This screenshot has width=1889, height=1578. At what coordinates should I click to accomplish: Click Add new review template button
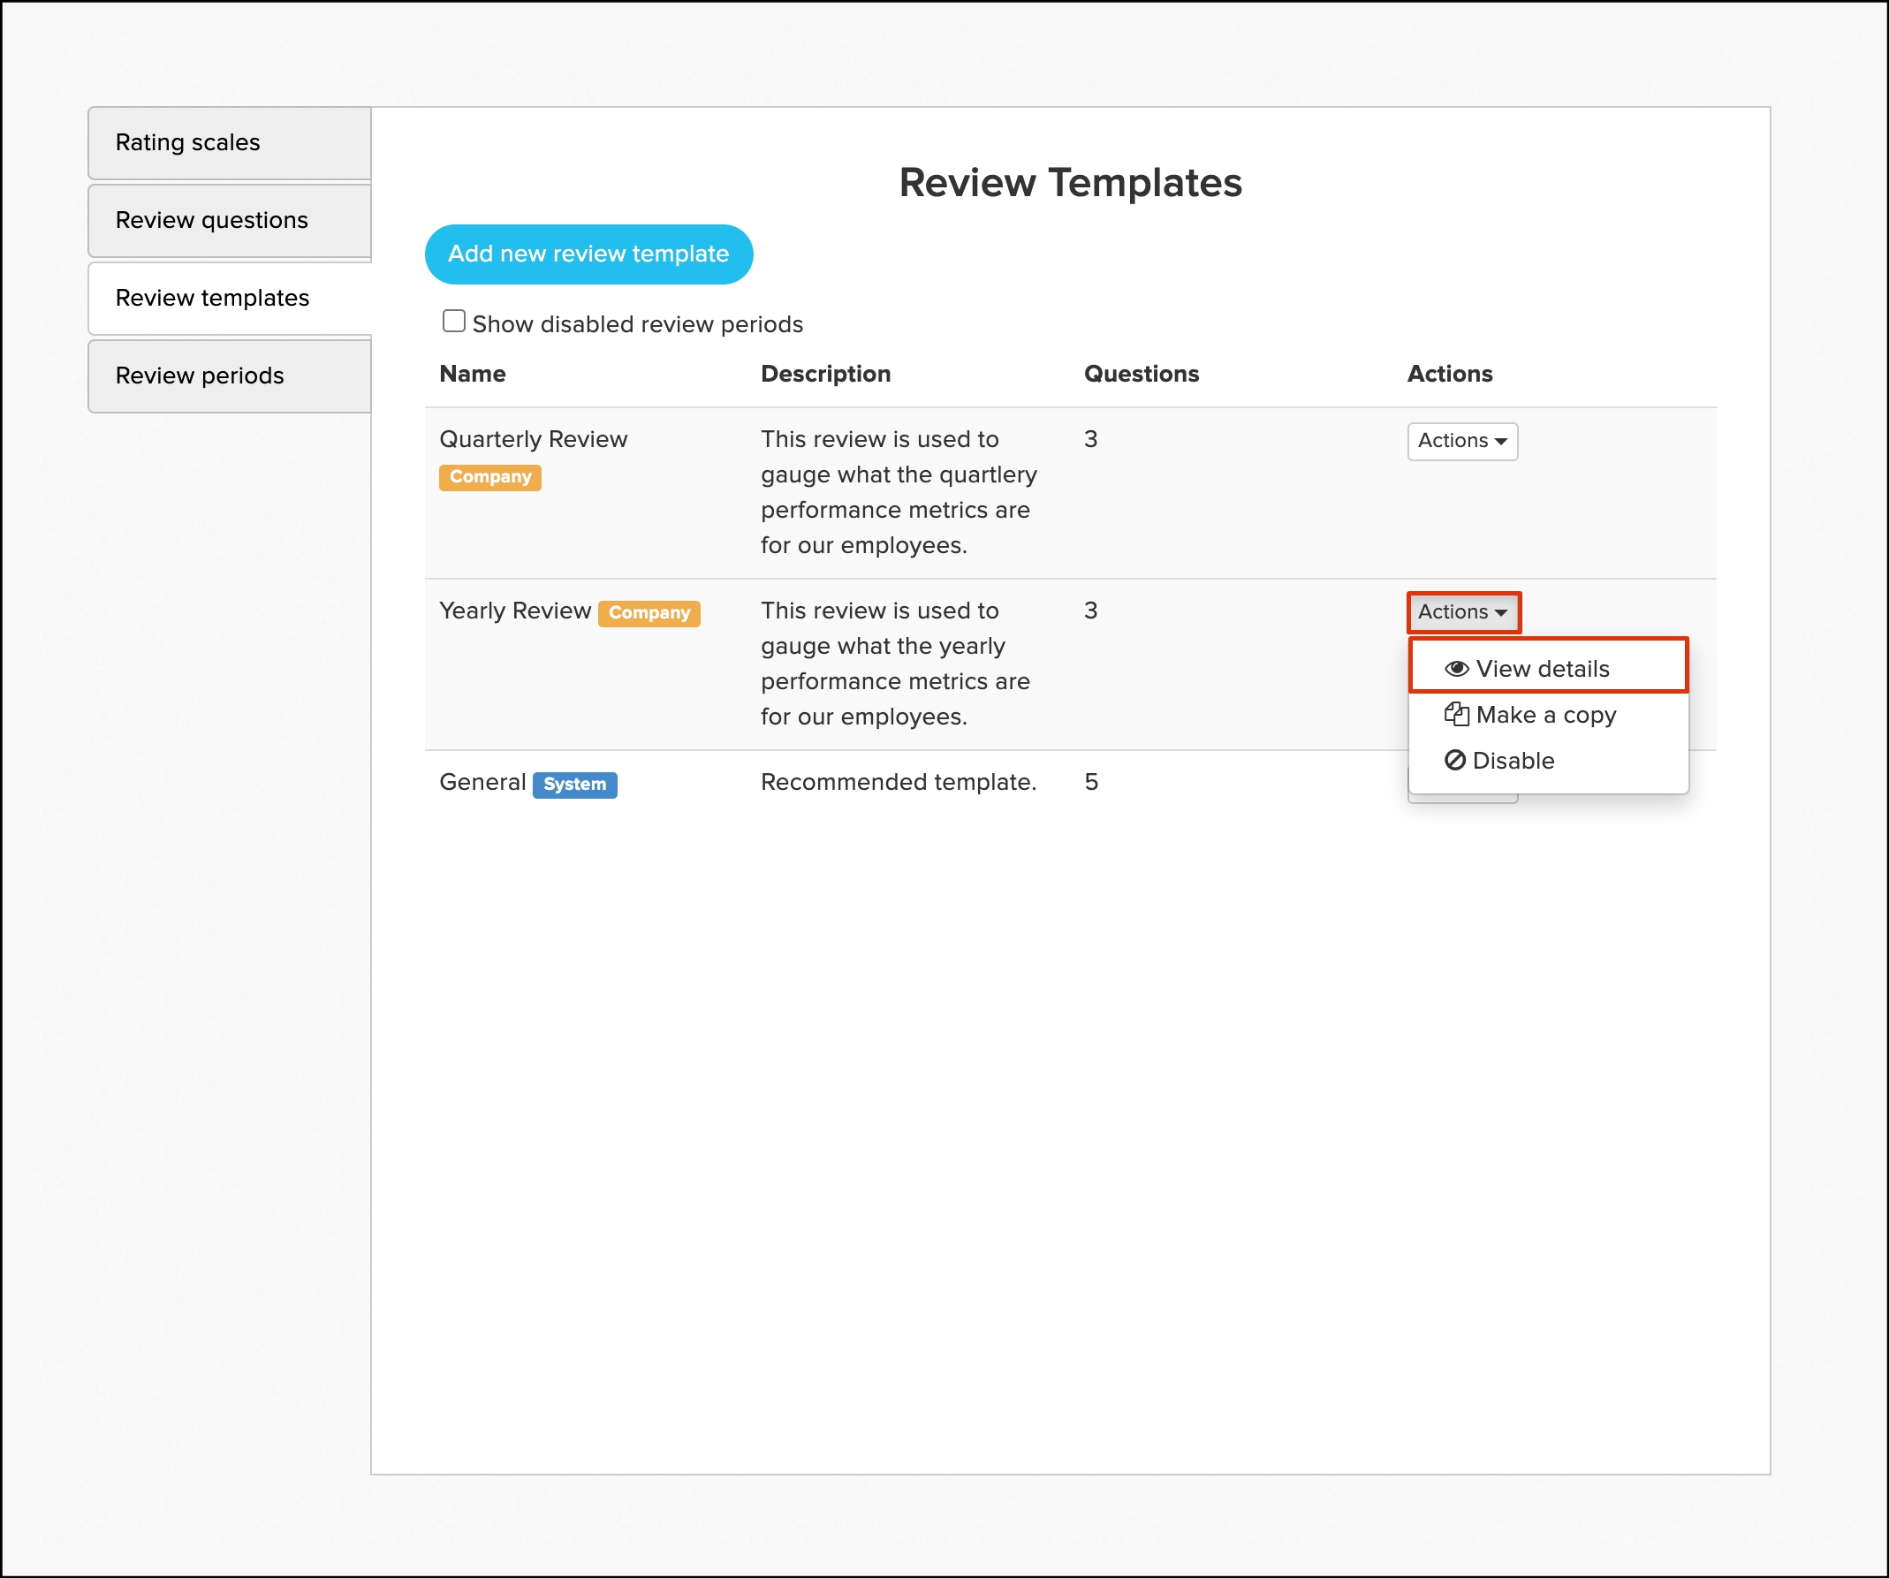588,254
